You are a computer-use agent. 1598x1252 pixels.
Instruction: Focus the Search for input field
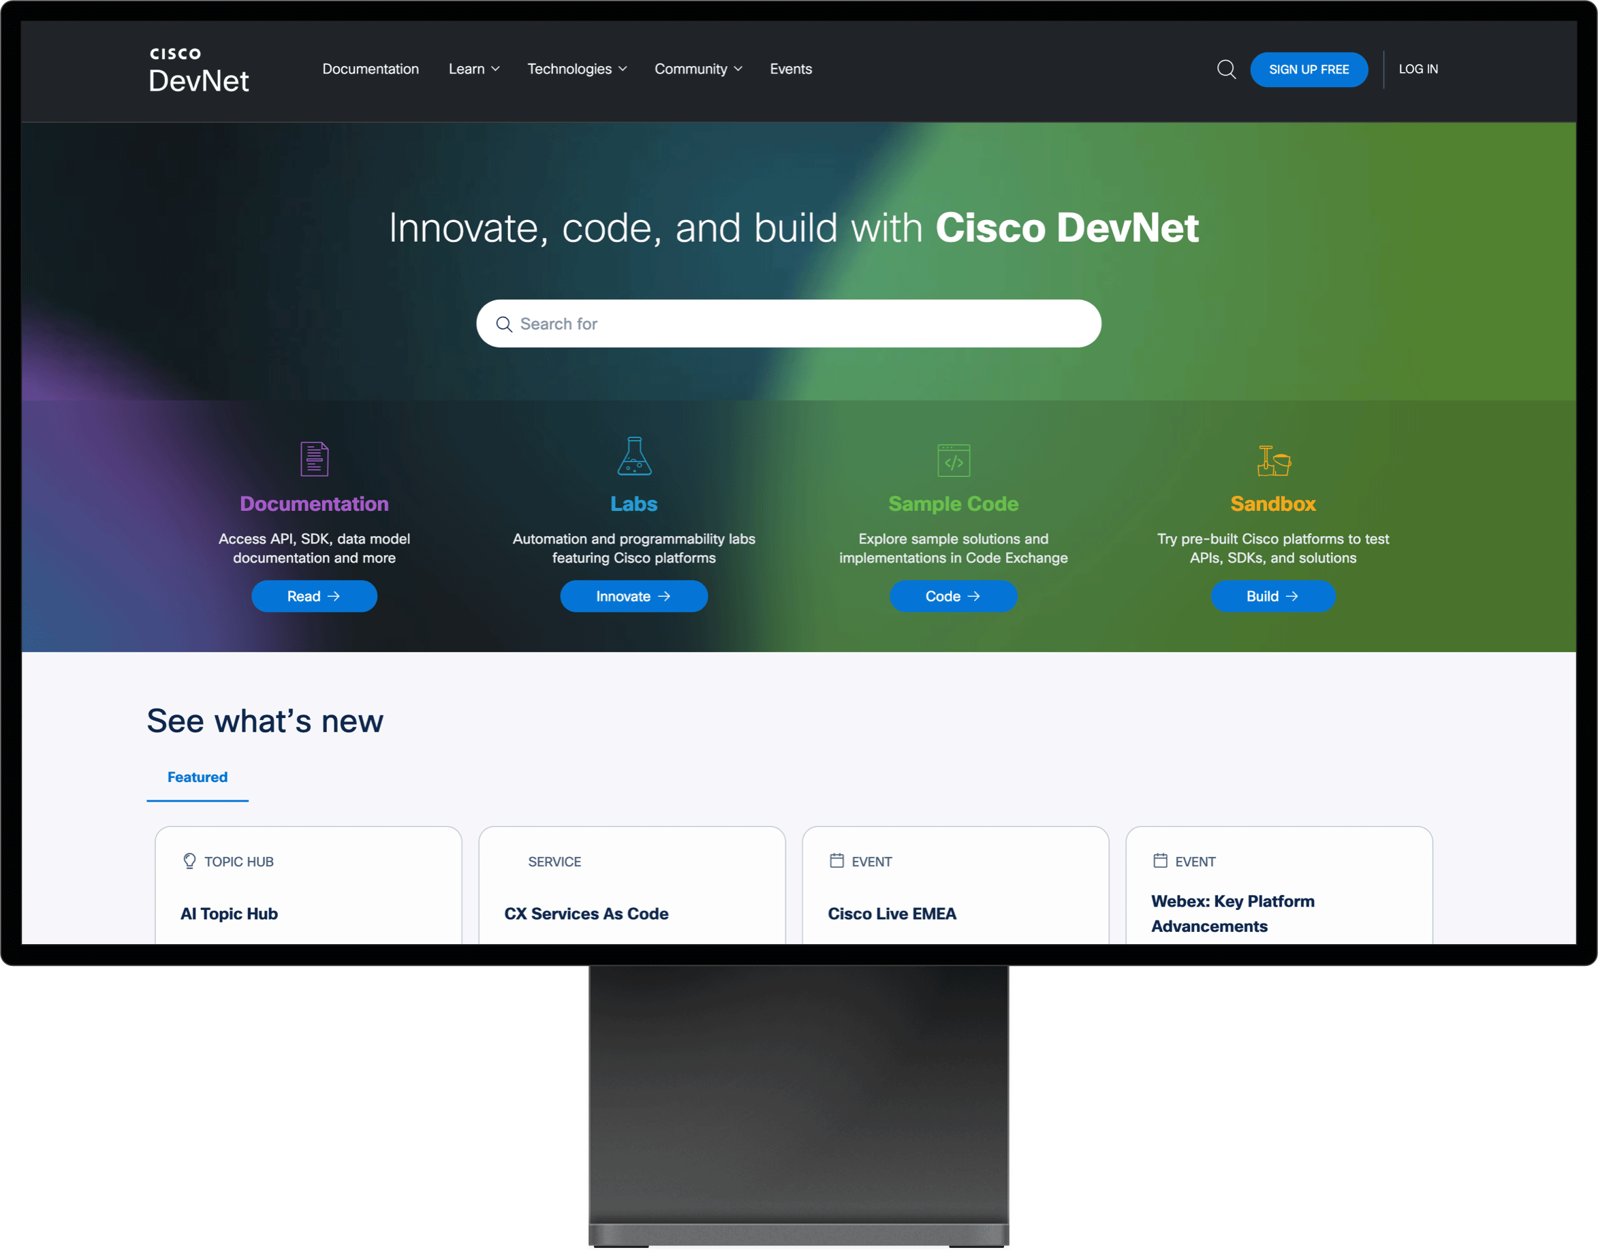tap(788, 324)
